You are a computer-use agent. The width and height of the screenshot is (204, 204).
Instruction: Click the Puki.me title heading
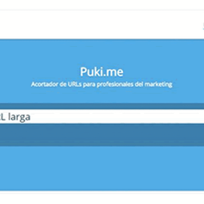[102, 72]
